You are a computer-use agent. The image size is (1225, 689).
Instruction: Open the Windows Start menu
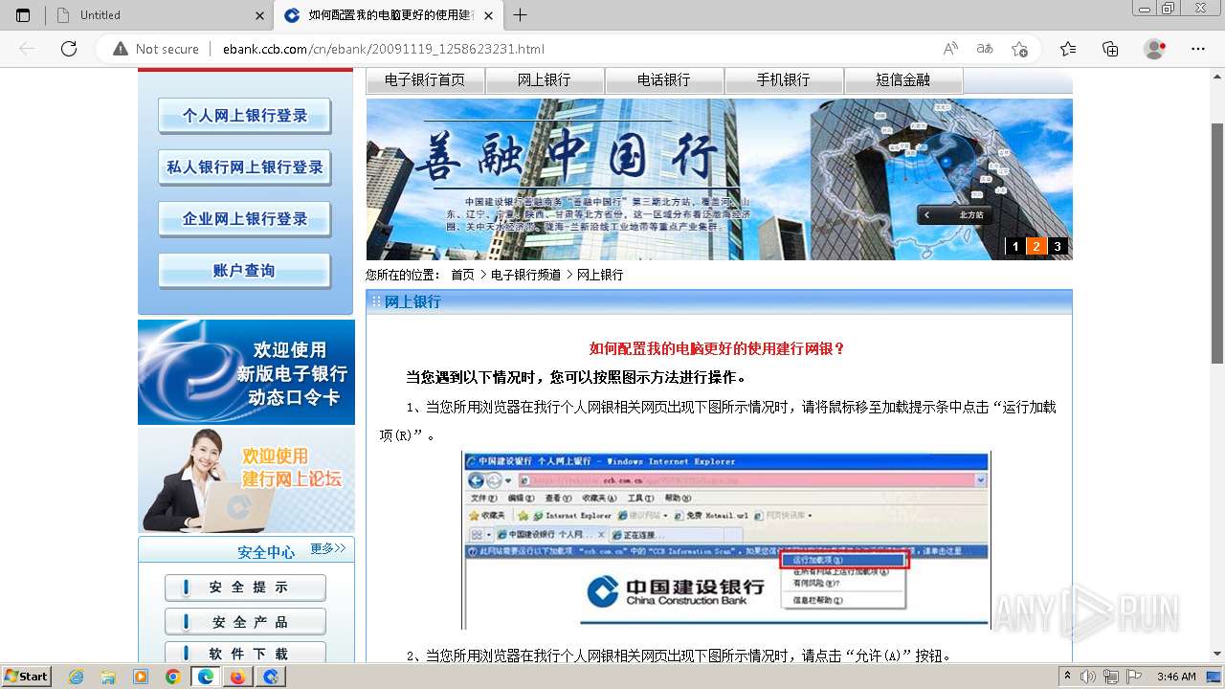click(26, 677)
